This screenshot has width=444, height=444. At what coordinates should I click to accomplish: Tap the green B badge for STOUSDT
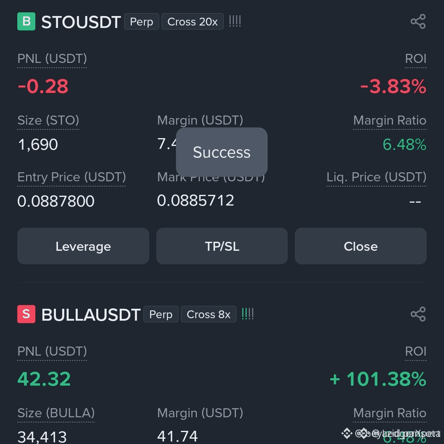click(x=26, y=21)
